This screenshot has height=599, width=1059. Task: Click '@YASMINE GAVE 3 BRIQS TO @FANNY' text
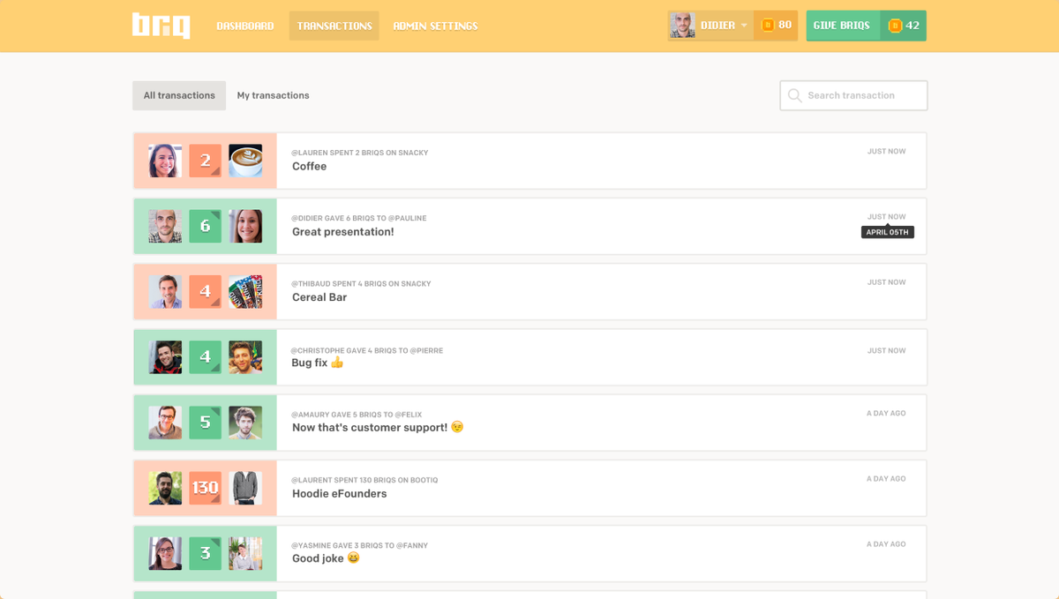(x=360, y=545)
